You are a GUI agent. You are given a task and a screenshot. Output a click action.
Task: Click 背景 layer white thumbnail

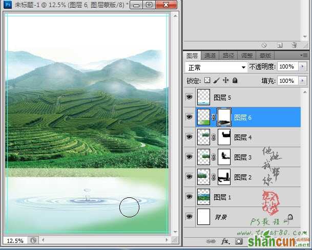point(203,216)
